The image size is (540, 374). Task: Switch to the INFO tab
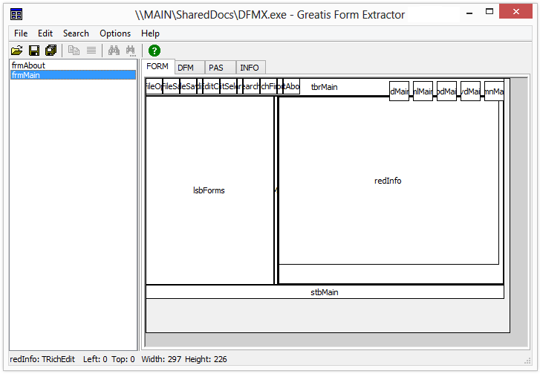coord(250,68)
